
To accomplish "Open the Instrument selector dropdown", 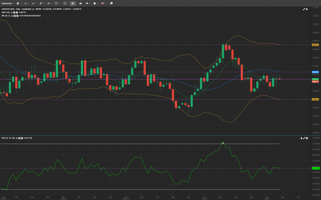I will coord(8,3).
